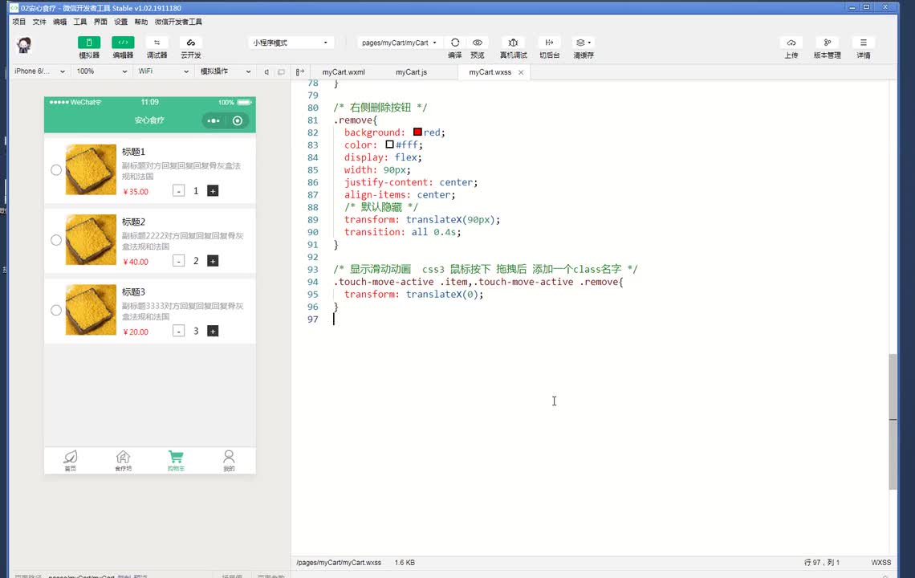Close the myCart.wxss tab
Image resolution: width=915 pixels, height=578 pixels.
coord(521,72)
